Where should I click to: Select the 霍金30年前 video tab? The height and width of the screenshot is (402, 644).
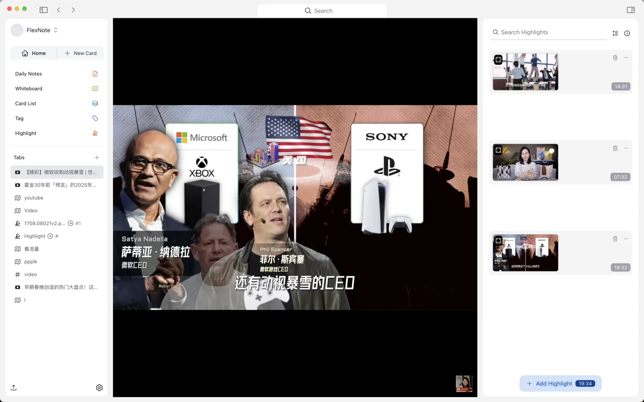pos(57,185)
